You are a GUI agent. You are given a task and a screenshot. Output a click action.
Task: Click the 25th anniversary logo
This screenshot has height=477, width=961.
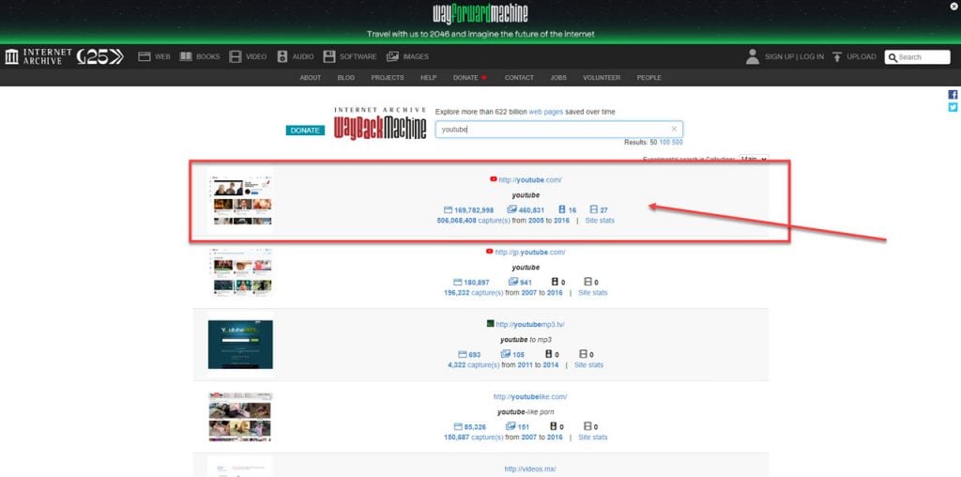(x=100, y=56)
